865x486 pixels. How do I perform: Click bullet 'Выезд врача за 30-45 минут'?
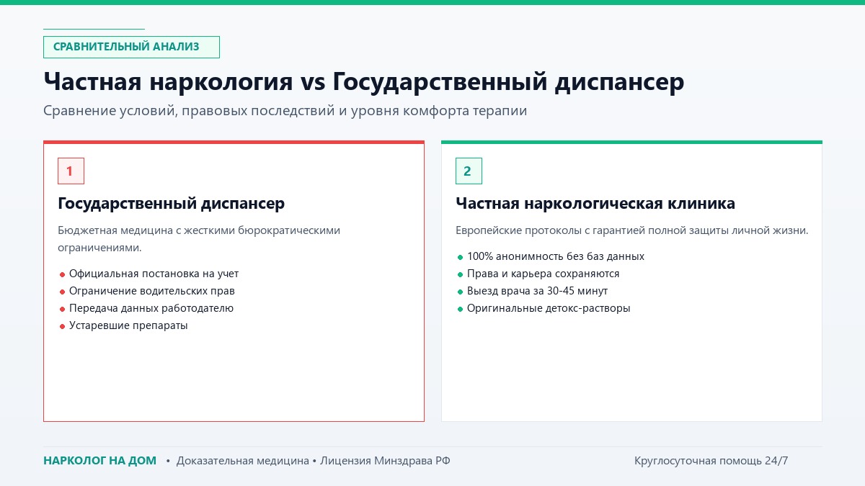point(538,291)
